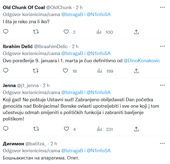Reply to Jenna's tweet
170x164 pixels.
(x=6, y=129)
